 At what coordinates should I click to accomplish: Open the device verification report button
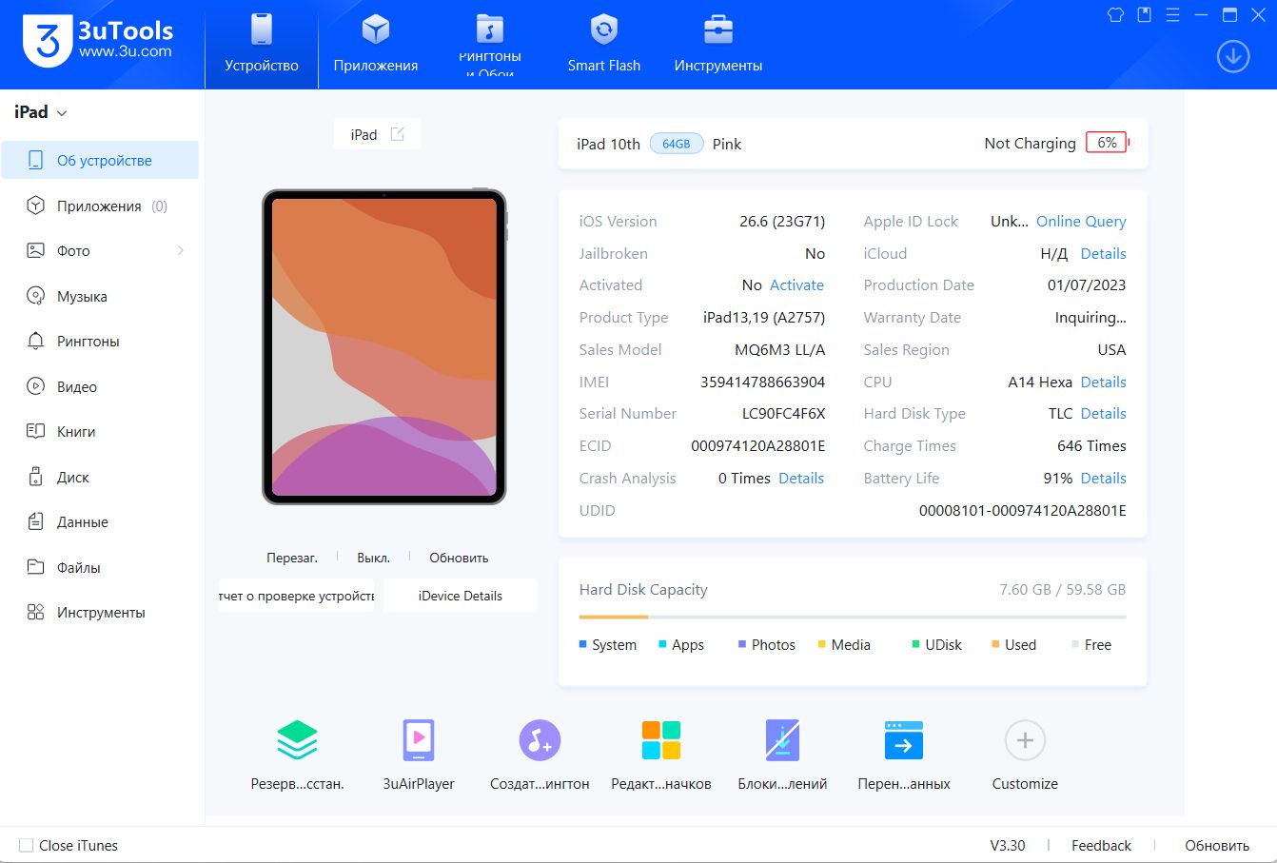[x=297, y=596]
